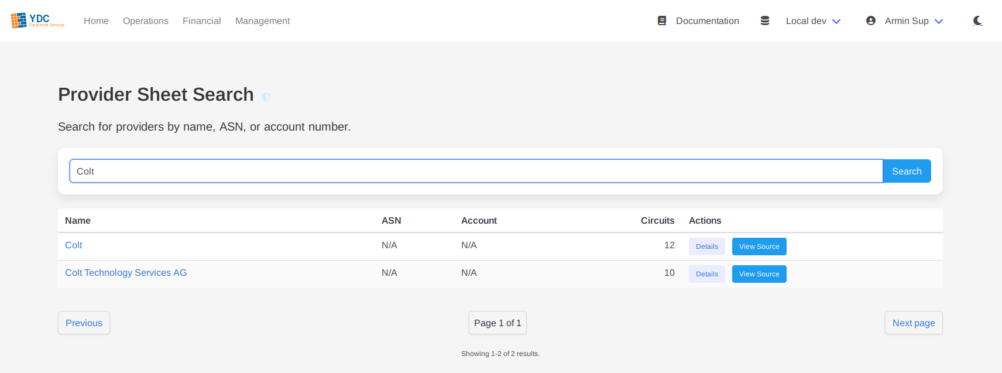The height and width of the screenshot is (373, 1002).
Task: Open the Operations menu
Action: (x=146, y=21)
